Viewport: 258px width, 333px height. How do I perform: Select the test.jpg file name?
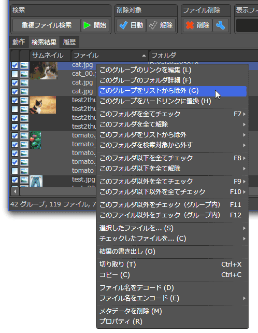(83, 179)
